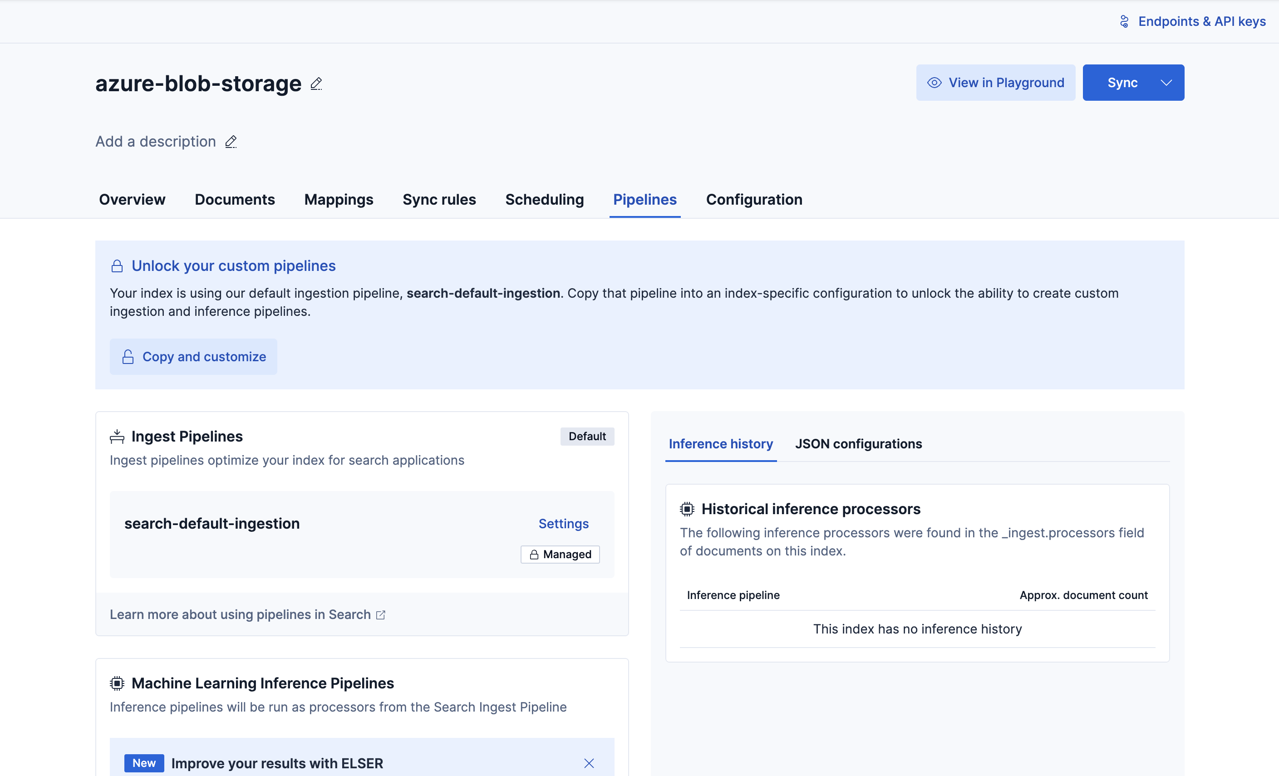
Task: Switch to the Documents tab
Action: [235, 199]
